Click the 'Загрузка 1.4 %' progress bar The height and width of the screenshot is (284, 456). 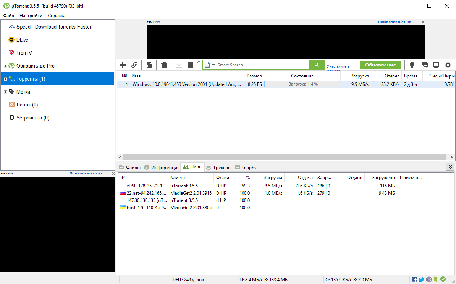tap(302, 84)
